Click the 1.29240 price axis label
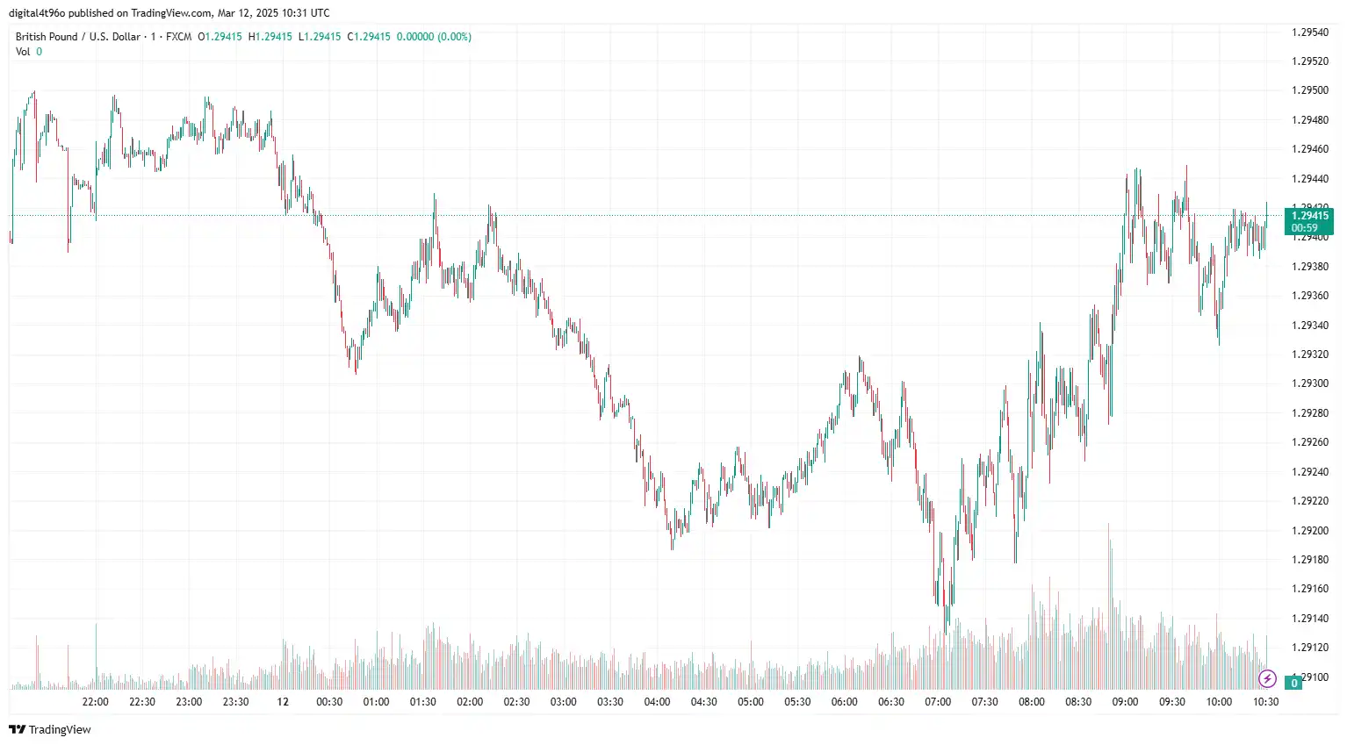Viewport: 1347px width, 745px height. pos(1310,472)
